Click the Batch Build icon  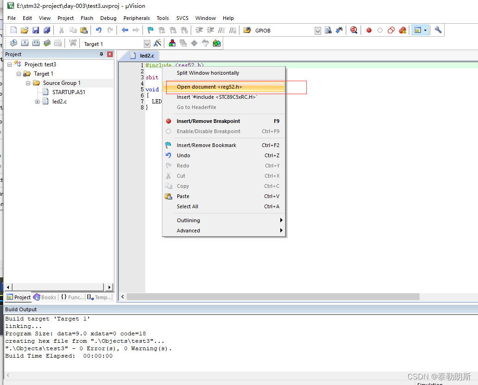pyautogui.click(x=47, y=43)
